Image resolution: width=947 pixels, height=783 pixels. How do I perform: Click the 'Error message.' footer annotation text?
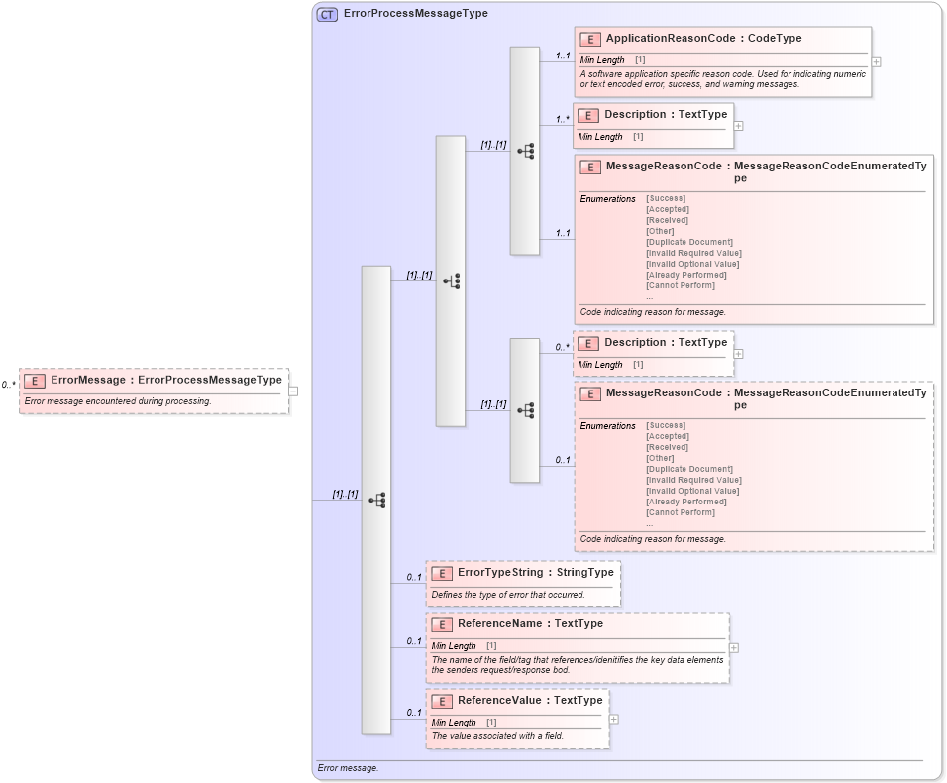[x=346, y=767]
